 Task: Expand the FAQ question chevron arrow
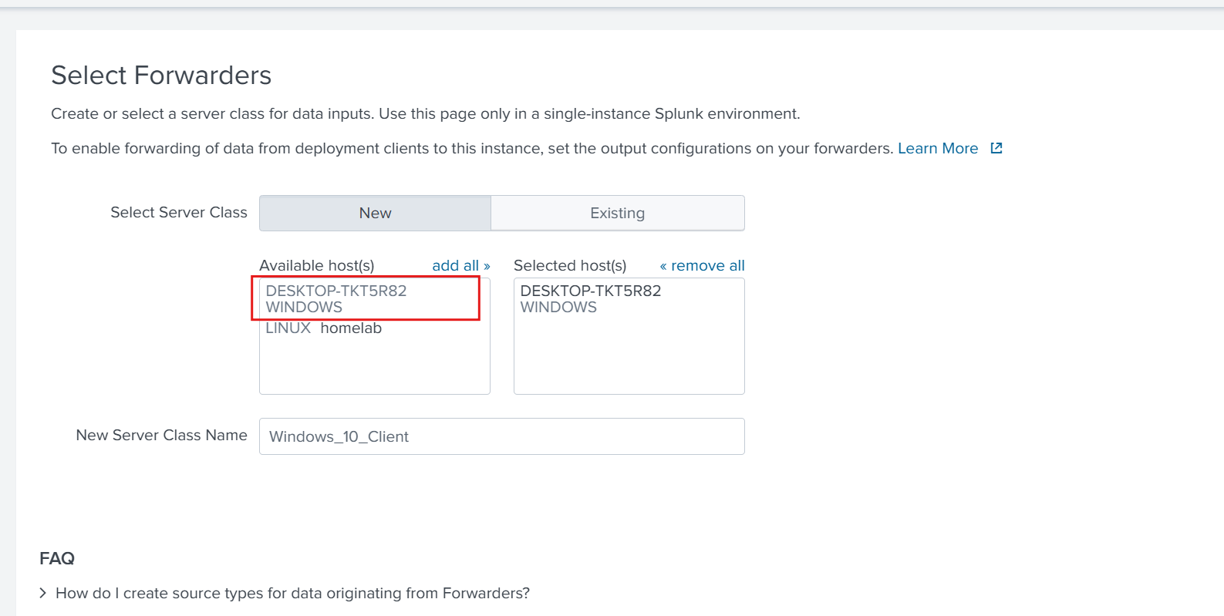click(x=43, y=593)
